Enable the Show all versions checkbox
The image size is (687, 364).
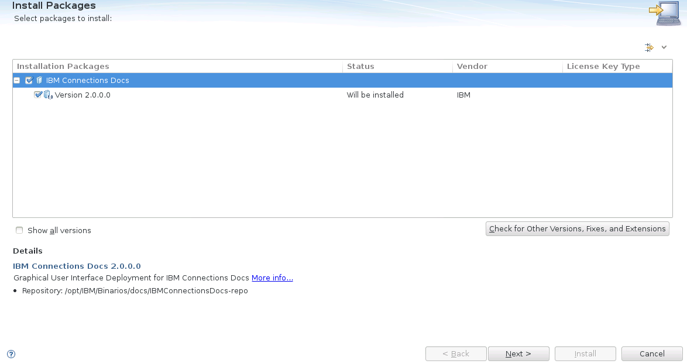pyautogui.click(x=19, y=231)
